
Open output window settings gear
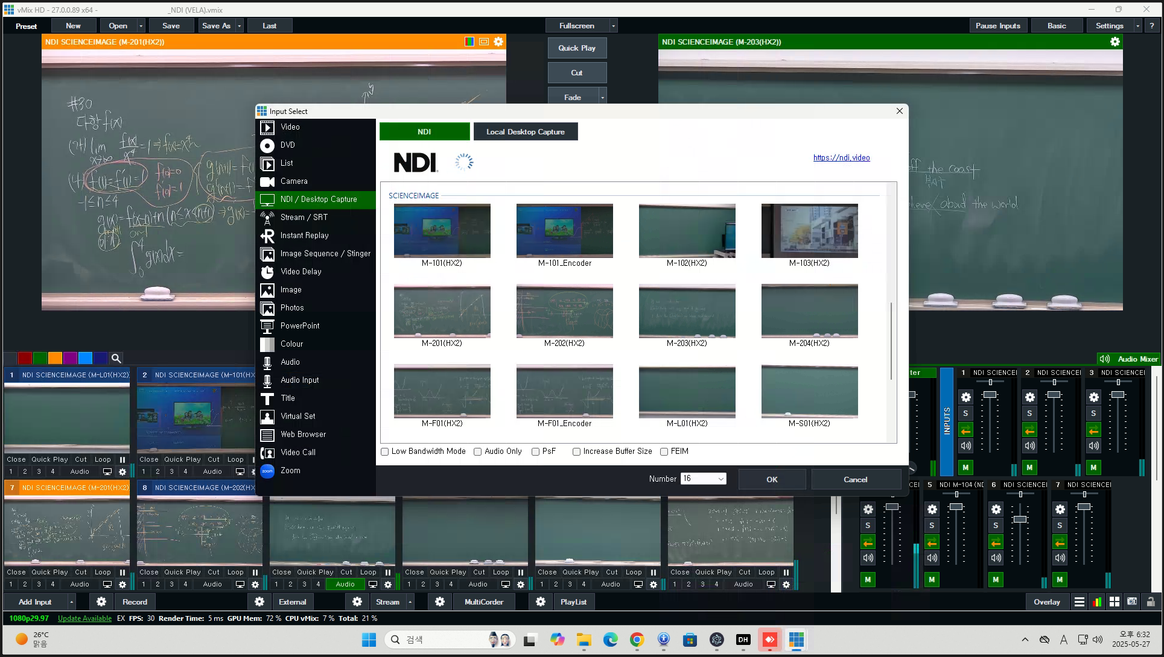(x=1115, y=42)
